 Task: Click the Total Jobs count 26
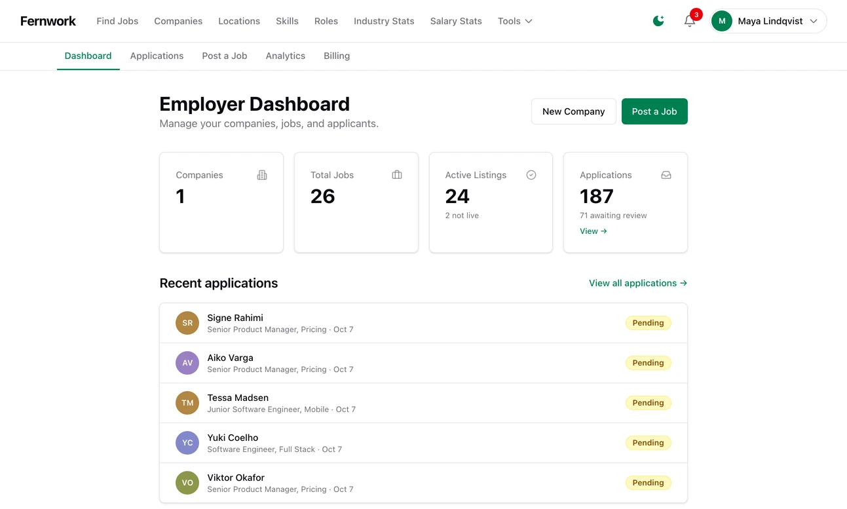pyautogui.click(x=323, y=197)
